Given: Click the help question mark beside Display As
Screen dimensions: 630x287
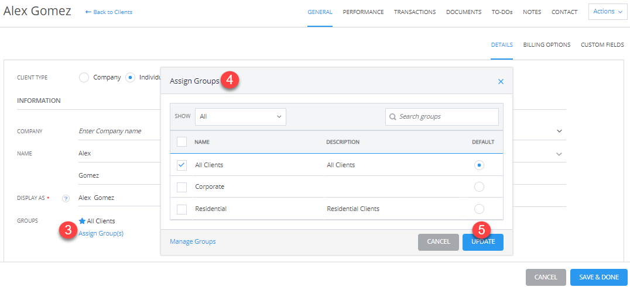Looking at the screenshot, I should pos(66,198).
